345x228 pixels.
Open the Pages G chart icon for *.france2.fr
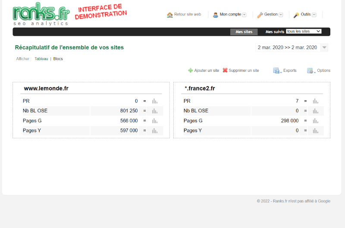316,121
